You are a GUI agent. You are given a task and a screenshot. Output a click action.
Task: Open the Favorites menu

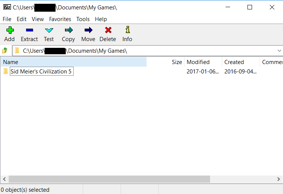pyautogui.click(x=60, y=19)
